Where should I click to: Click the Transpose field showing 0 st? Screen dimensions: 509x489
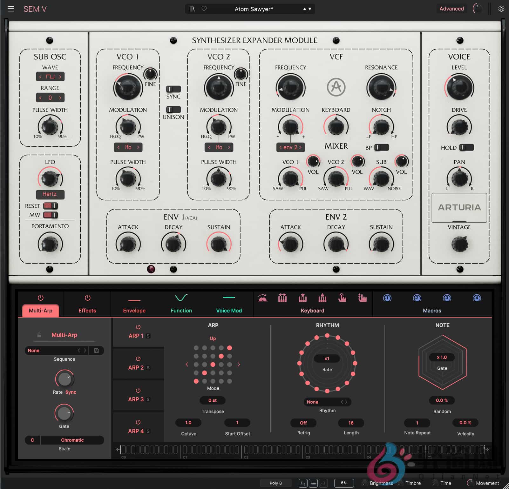tap(212, 400)
